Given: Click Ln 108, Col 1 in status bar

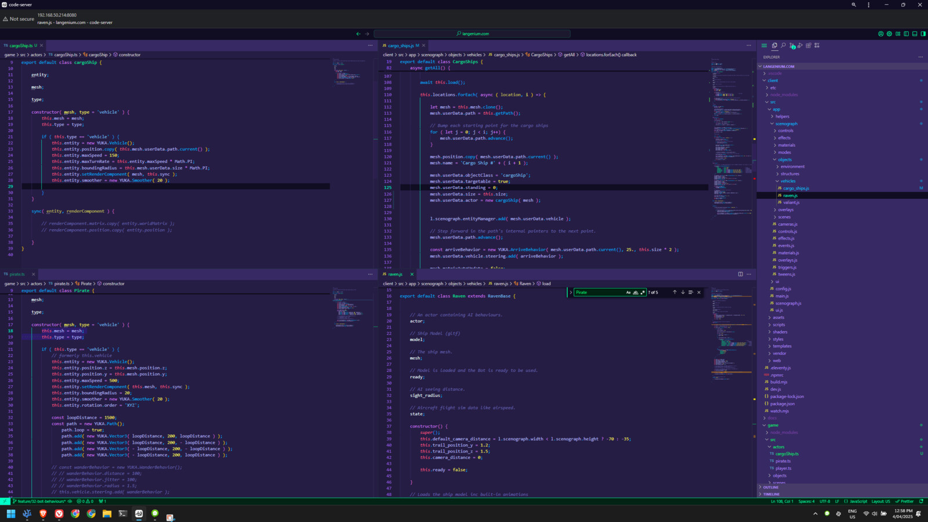Looking at the screenshot, I should coord(781,501).
